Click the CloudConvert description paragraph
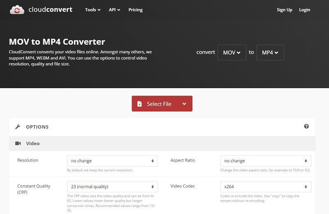 coord(80,58)
